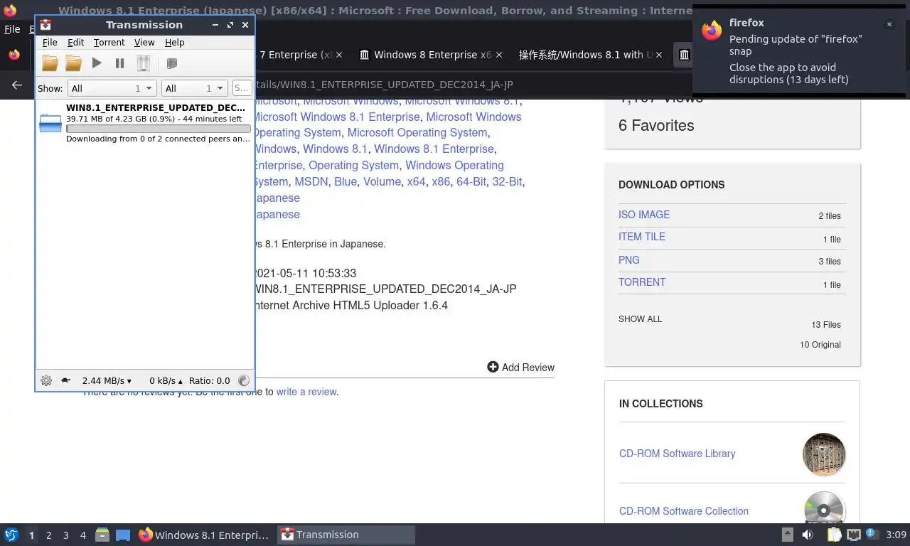Screen dimensions: 910x546
Task: Open the desktop start menu
Action: point(11,535)
